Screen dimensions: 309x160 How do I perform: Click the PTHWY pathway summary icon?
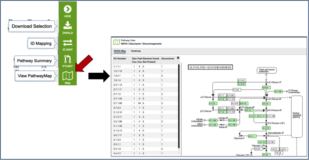[68, 59]
